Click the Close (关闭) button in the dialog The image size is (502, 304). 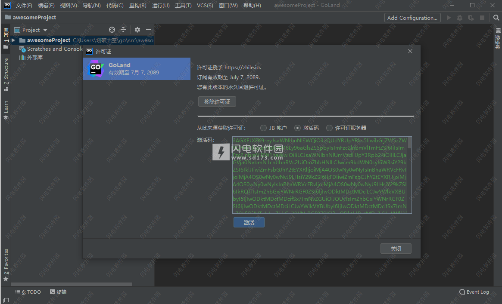[x=396, y=249]
